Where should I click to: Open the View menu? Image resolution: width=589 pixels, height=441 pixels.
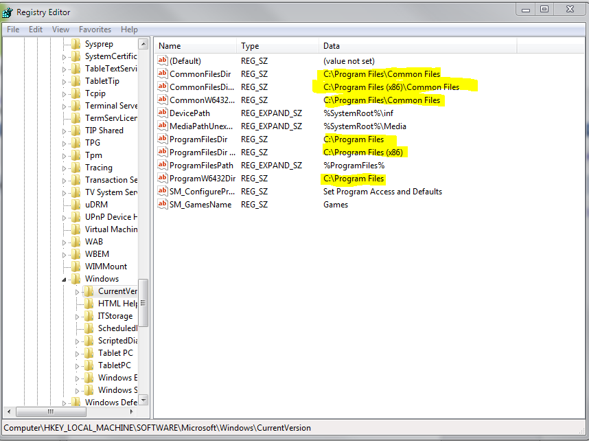click(61, 30)
